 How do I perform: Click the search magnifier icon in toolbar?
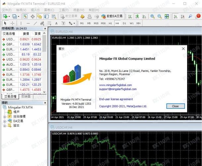tap(190, 16)
